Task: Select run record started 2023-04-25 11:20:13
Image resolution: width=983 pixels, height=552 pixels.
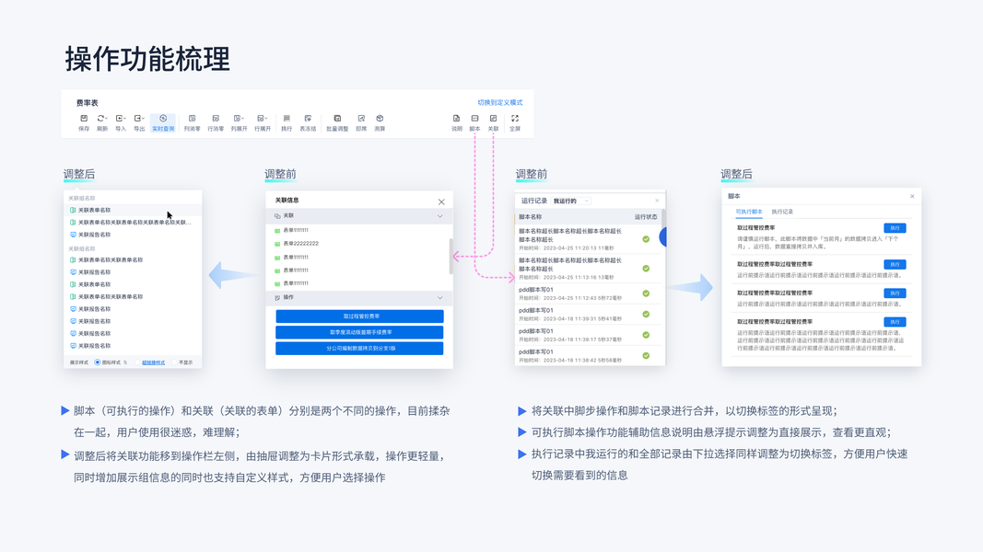Action: [x=588, y=239]
